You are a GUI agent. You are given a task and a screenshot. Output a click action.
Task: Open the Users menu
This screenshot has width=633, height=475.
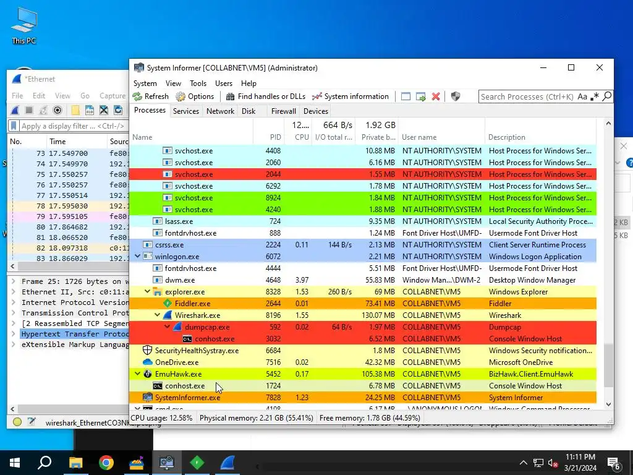pyautogui.click(x=224, y=83)
